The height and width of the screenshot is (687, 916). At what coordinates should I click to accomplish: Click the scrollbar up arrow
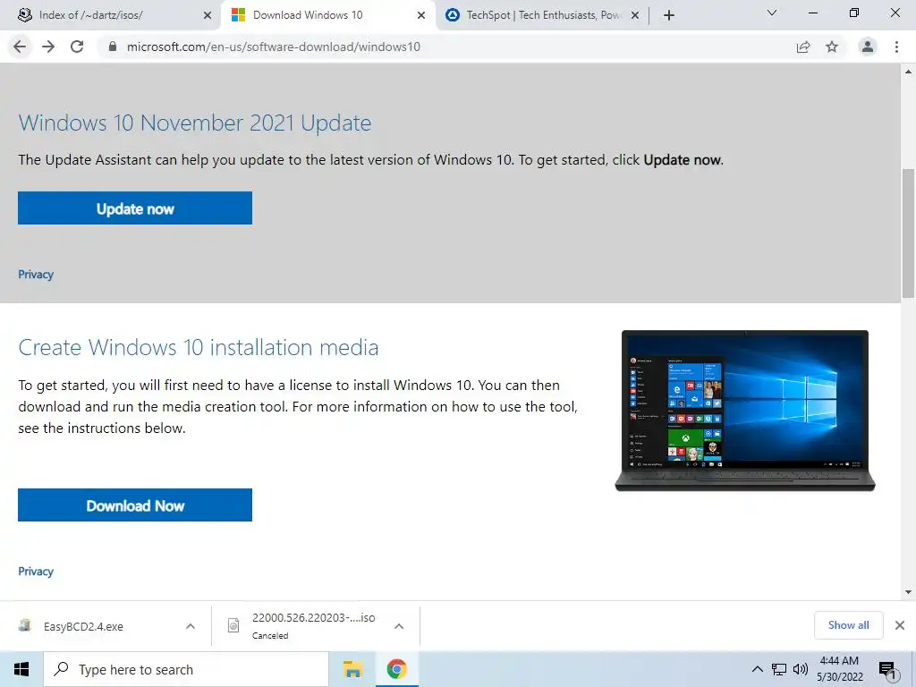(908, 72)
